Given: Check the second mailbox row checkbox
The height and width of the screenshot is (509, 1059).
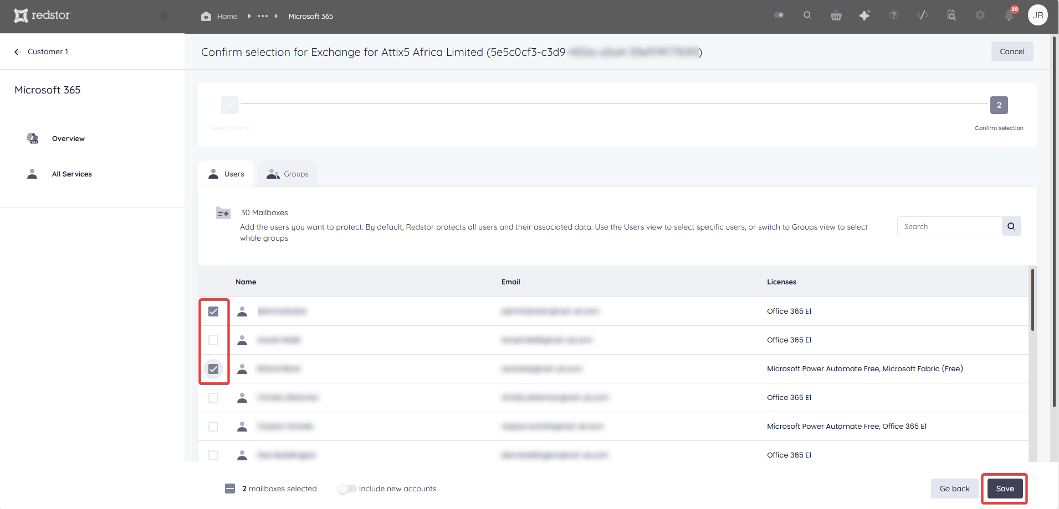Looking at the screenshot, I should [x=213, y=340].
